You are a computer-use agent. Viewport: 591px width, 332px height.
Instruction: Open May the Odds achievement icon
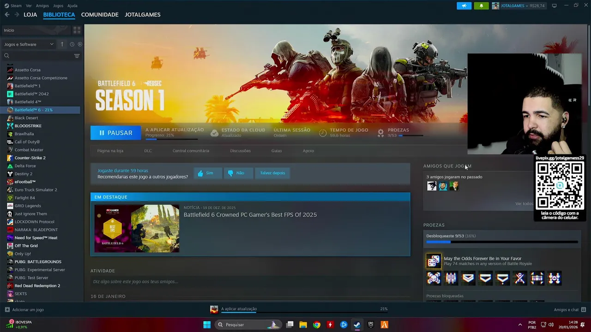[434, 261]
